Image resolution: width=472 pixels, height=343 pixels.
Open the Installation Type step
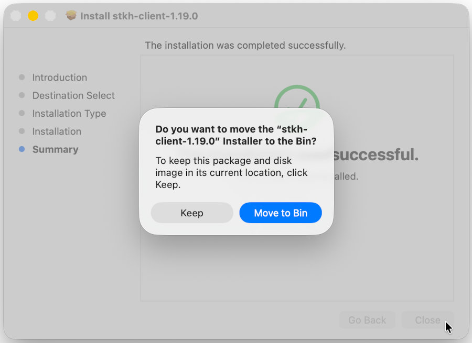[x=69, y=114]
